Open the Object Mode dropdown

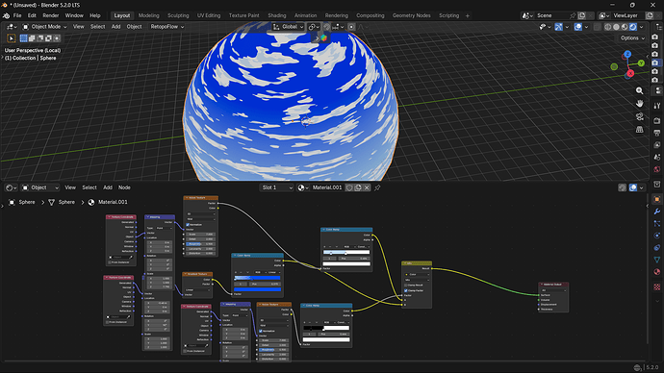coord(45,27)
